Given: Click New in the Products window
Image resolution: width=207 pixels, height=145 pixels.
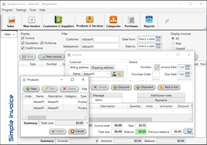Looking at the screenshot, I should tap(31, 89).
